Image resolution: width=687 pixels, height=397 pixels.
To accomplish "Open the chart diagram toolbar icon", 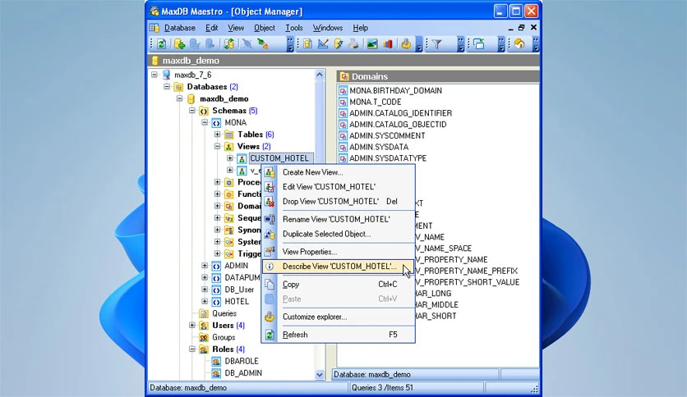I will [x=388, y=43].
